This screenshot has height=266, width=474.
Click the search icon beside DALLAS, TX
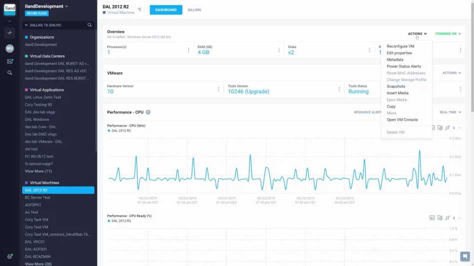tap(89, 25)
